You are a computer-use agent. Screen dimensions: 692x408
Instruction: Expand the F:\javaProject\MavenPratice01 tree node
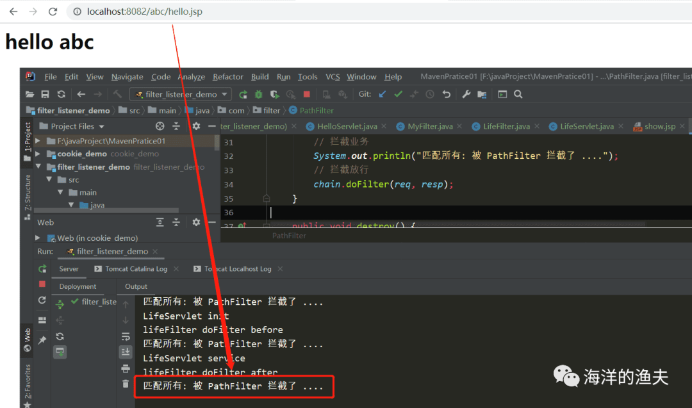(38, 141)
